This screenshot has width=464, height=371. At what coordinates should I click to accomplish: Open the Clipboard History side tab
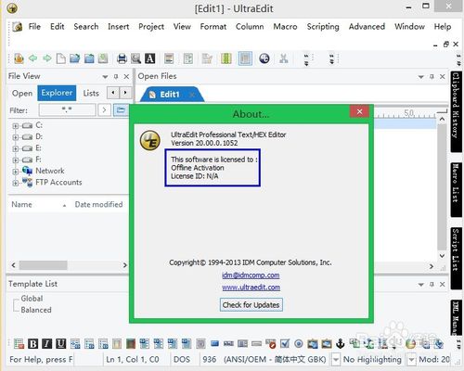[x=456, y=111]
